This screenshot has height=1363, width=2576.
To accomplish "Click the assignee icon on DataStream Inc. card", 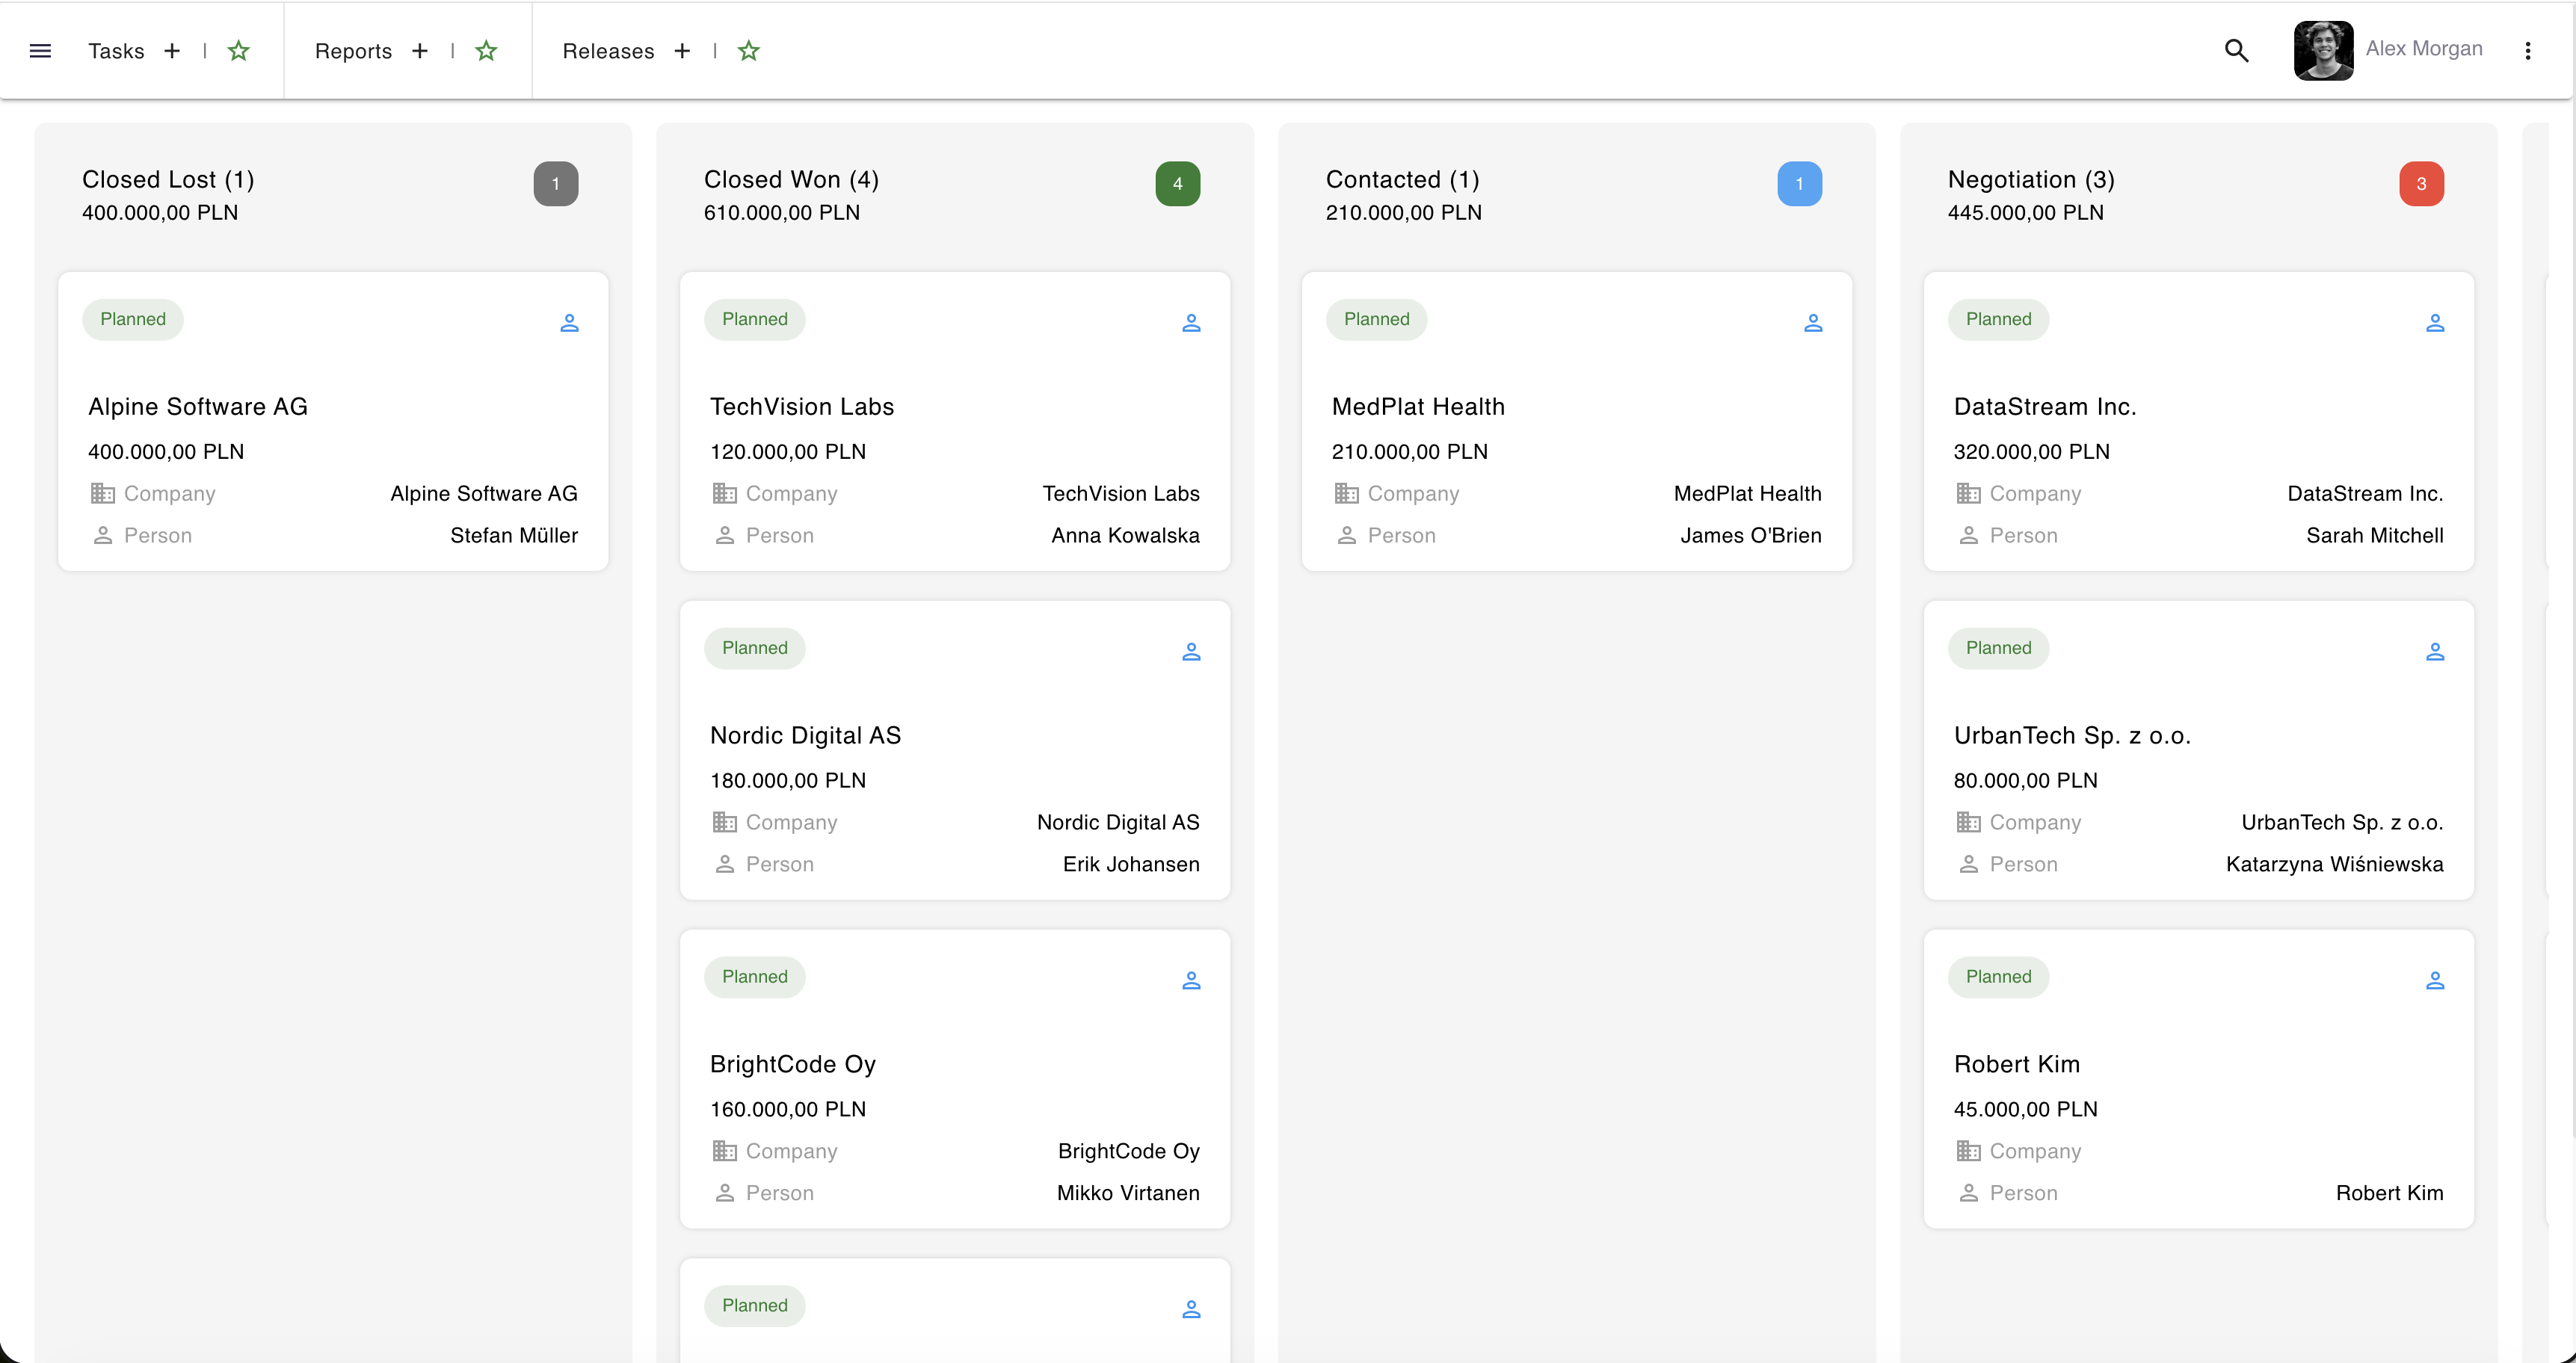I will click(2435, 323).
